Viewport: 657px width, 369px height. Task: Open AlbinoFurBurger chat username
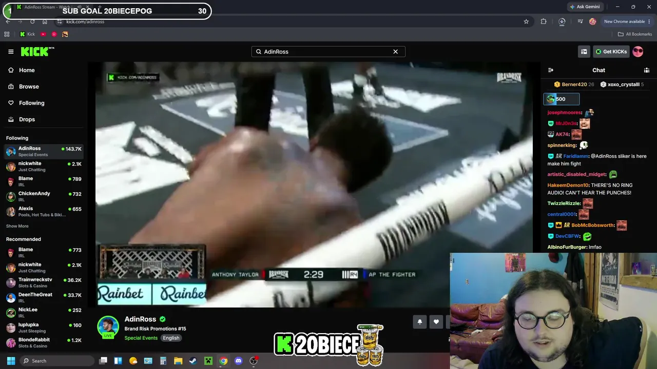tap(567, 247)
